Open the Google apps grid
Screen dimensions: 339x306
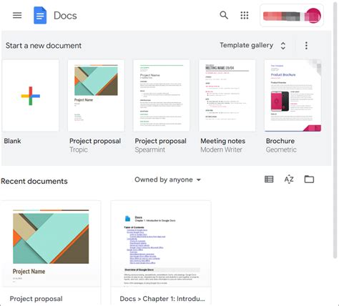click(x=245, y=15)
